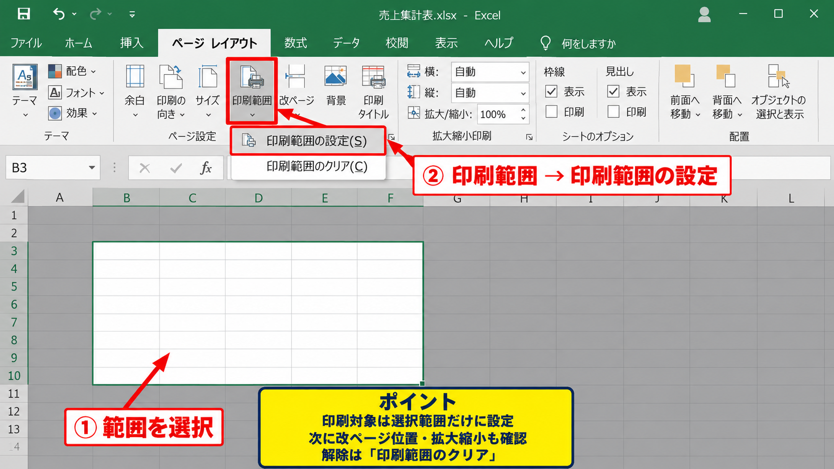Click the 印刷範囲 print area button
Viewport: 834px width, 469px height.
pyautogui.click(x=252, y=91)
